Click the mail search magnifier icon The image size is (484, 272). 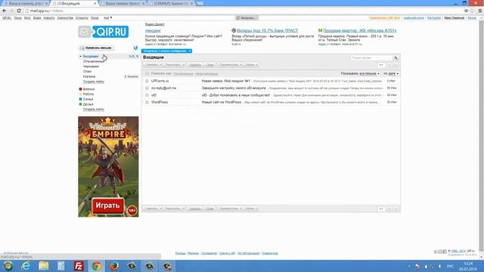pos(396,57)
